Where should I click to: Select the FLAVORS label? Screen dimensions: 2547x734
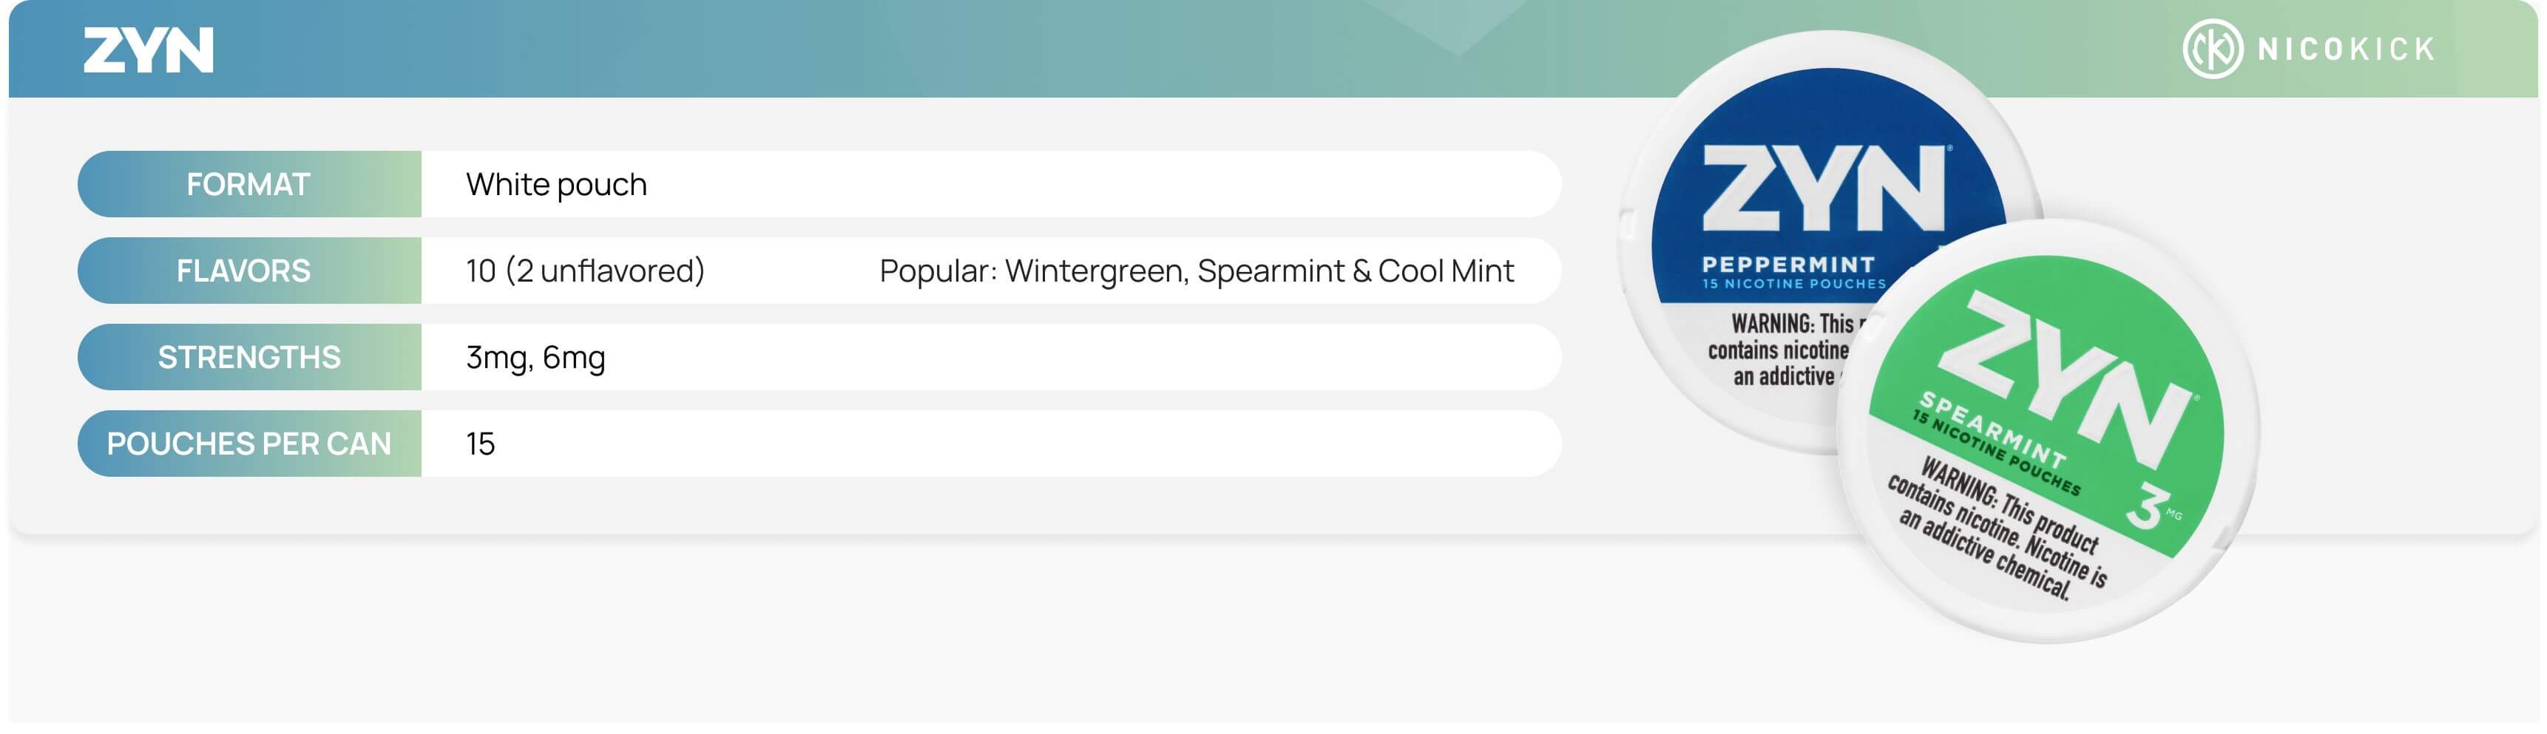click(243, 271)
